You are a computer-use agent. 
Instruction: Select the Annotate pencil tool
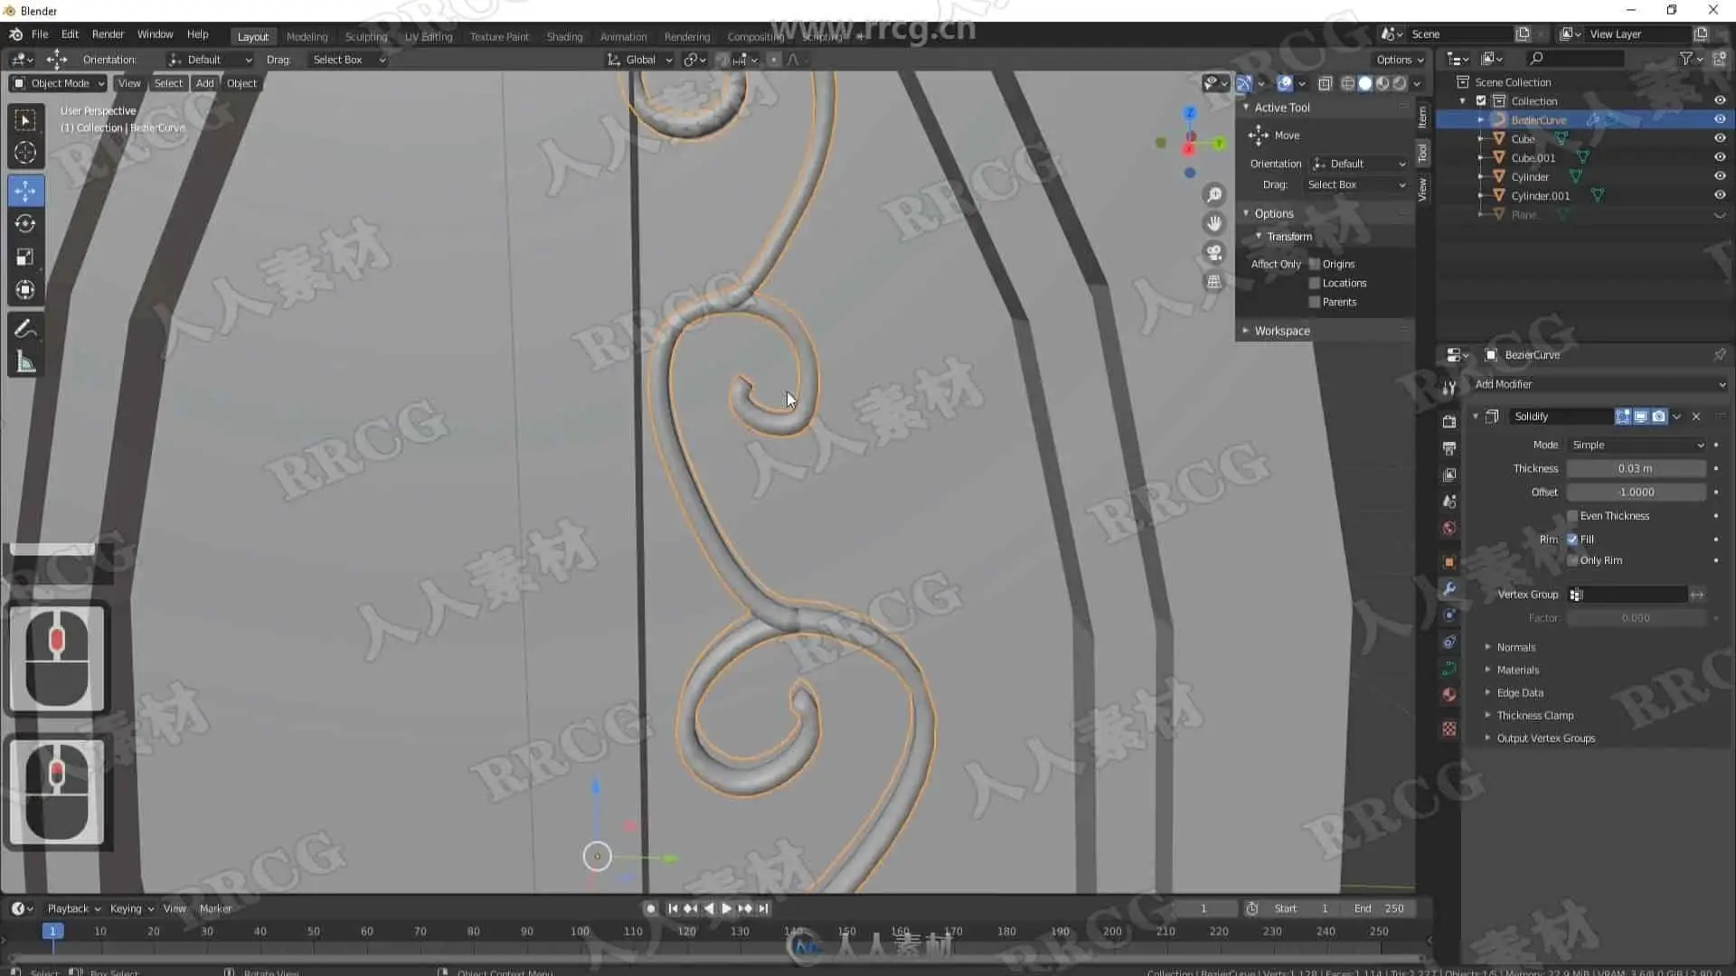coord(25,329)
